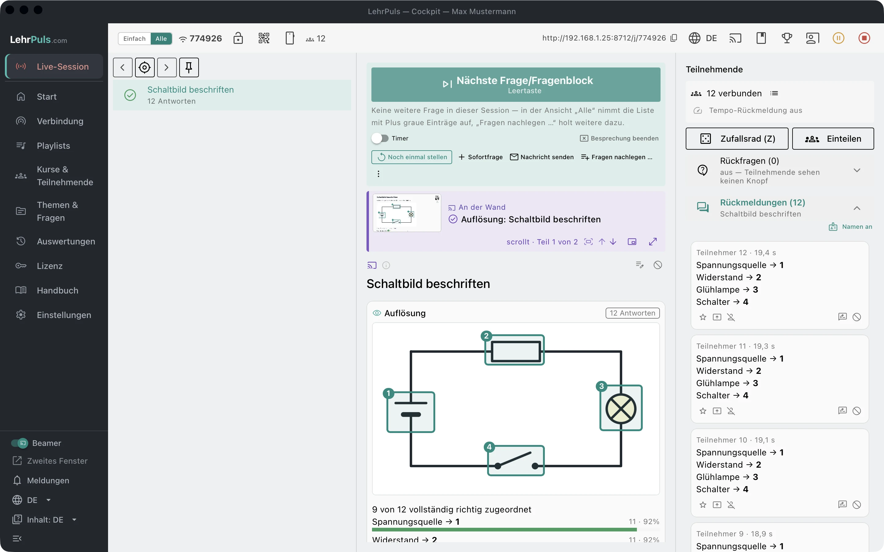Open connected participants list icon
Screen dimensions: 884x552
[x=774, y=93]
